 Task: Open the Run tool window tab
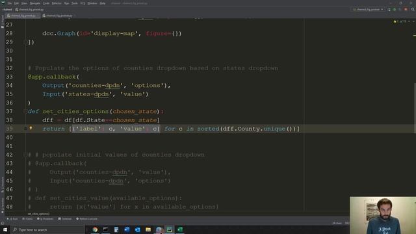[12, 219]
